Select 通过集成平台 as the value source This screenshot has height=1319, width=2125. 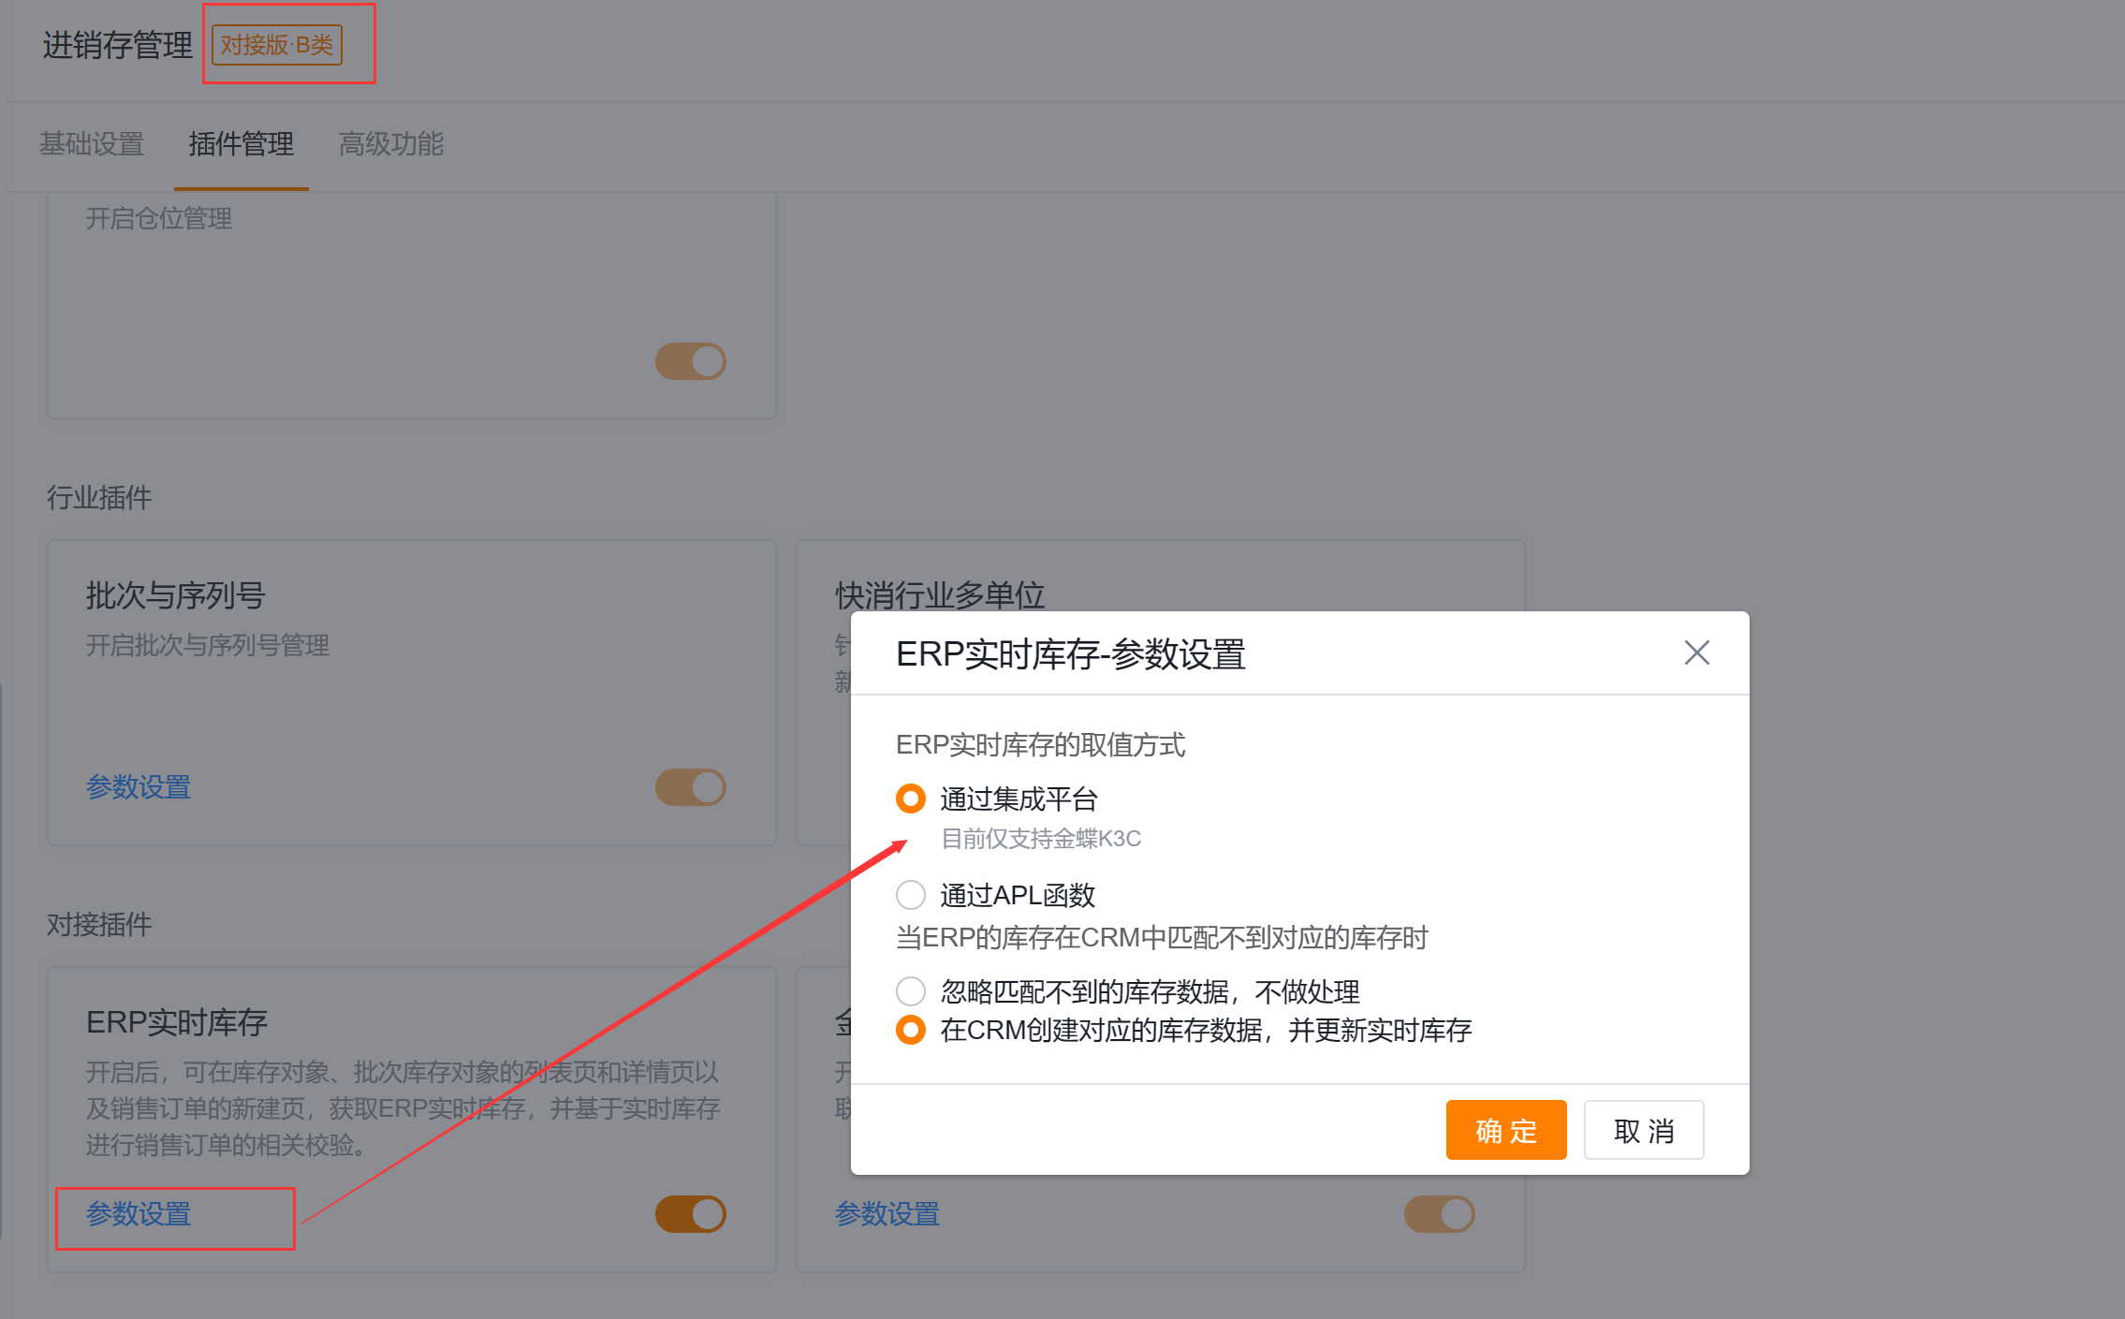(x=909, y=799)
